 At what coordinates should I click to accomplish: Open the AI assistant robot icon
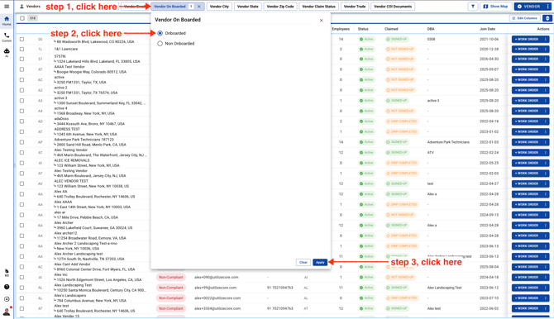[x=7, y=53]
